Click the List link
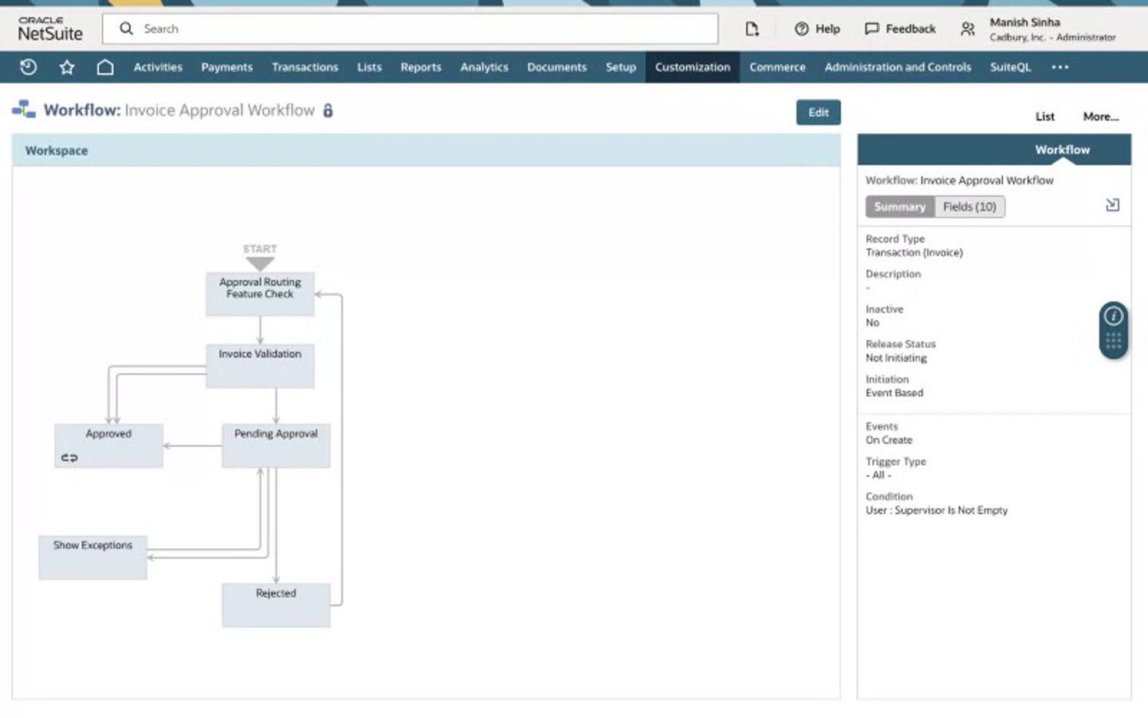The height and width of the screenshot is (718, 1148). (1044, 116)
